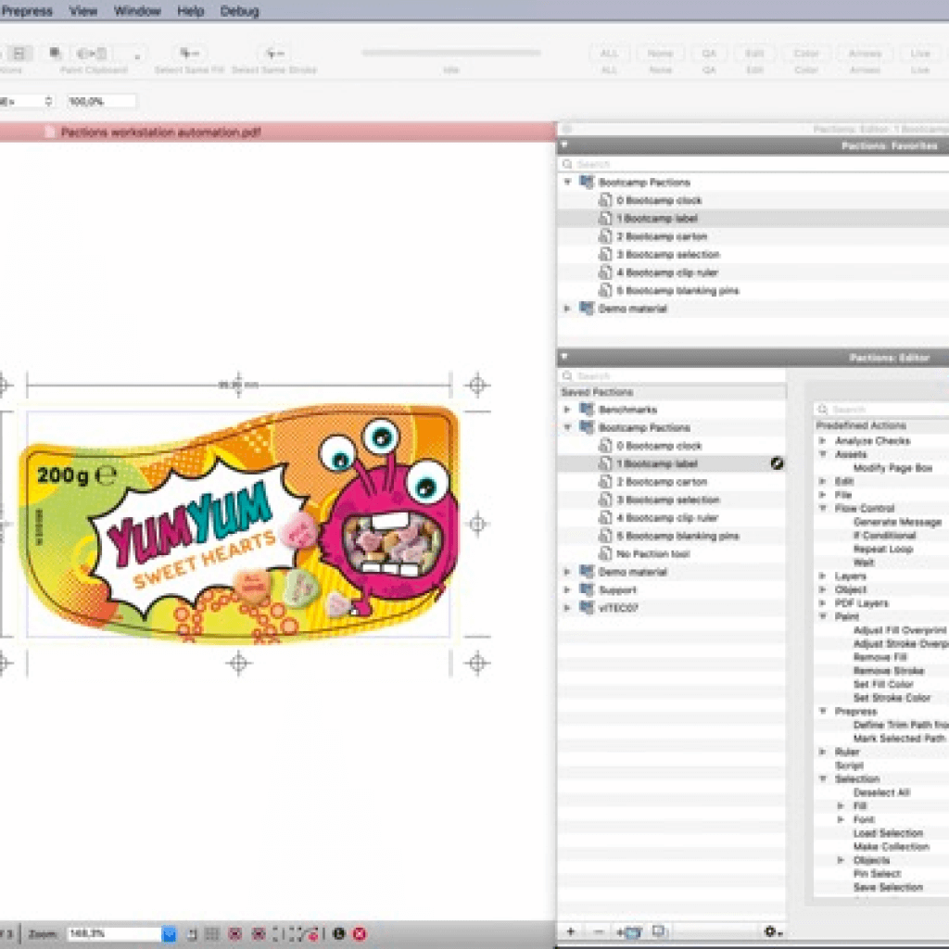Click the minus icon below Saved Pactions
Viewport: 949px width, 949px height.
(x=598, y=931)
